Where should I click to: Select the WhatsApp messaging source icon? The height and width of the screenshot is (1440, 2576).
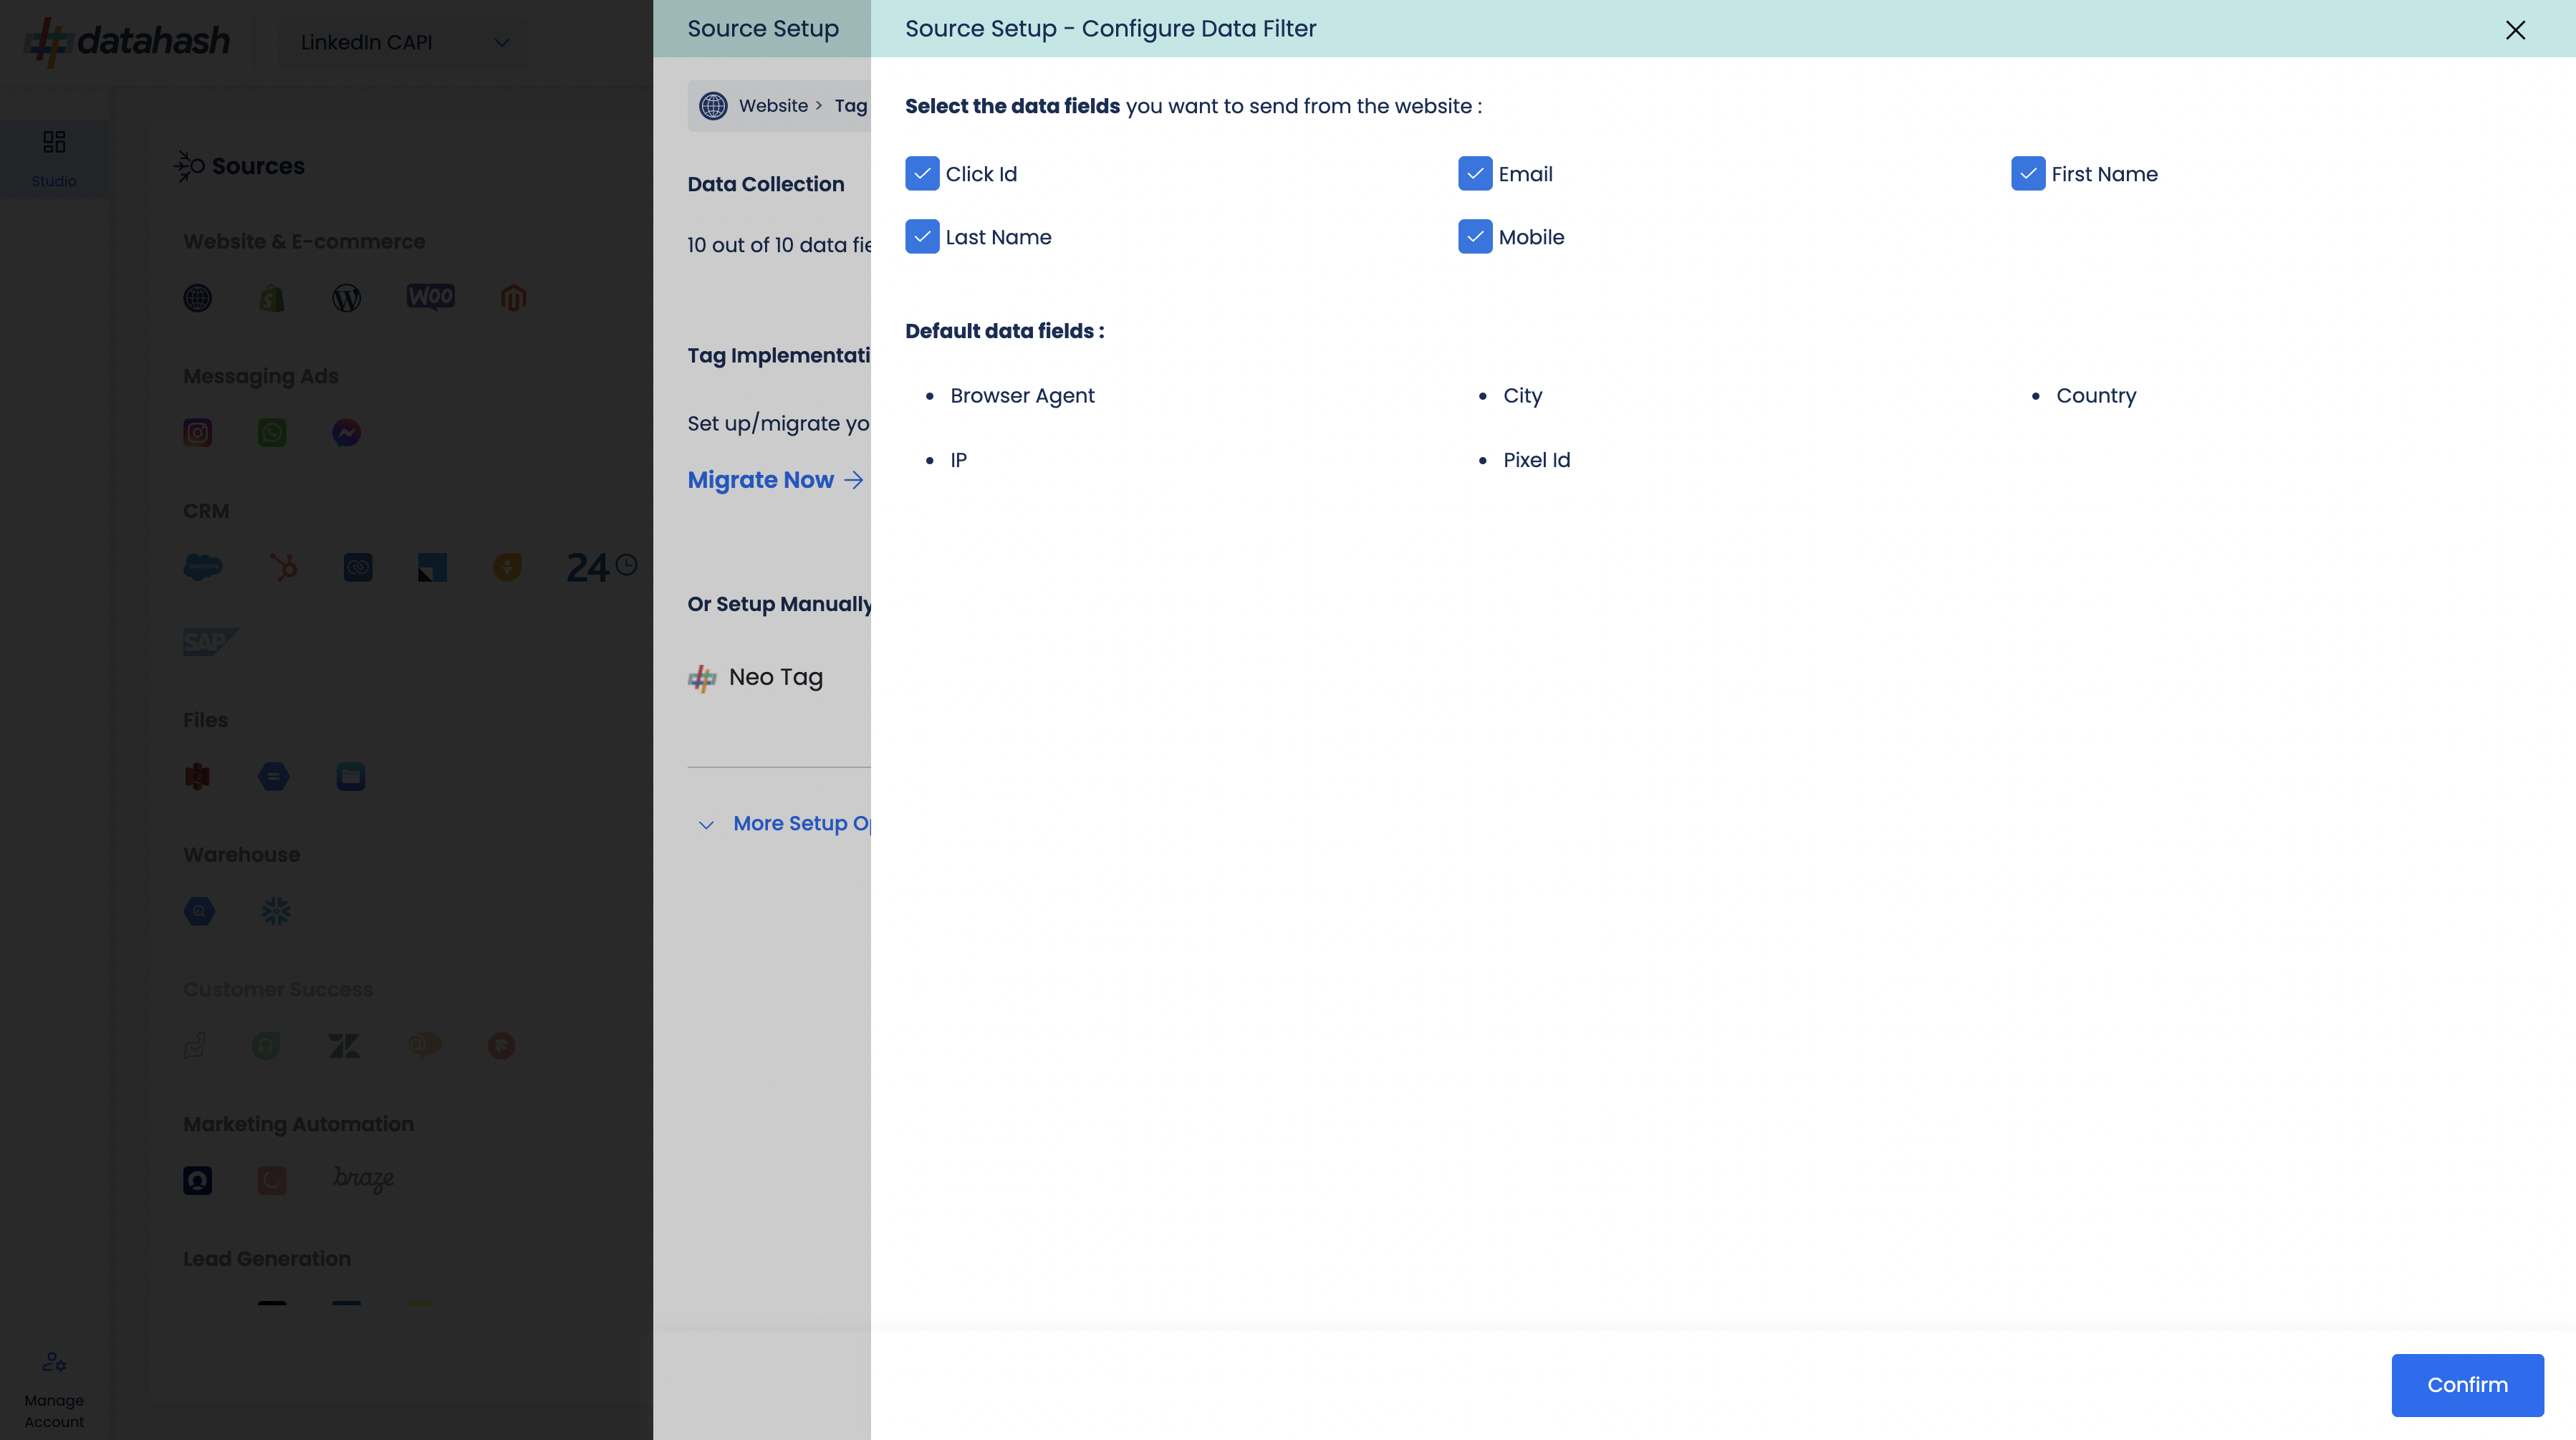272,433
